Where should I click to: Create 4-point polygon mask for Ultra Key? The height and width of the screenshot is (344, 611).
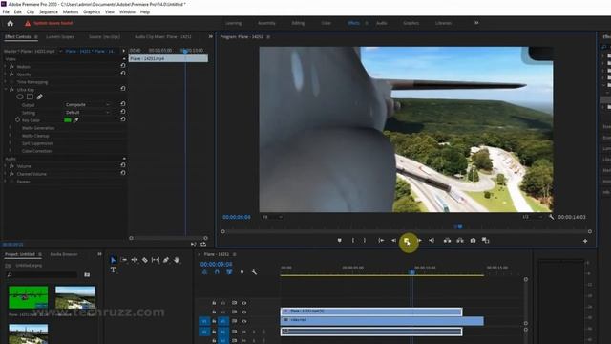(x=30, y=97)
